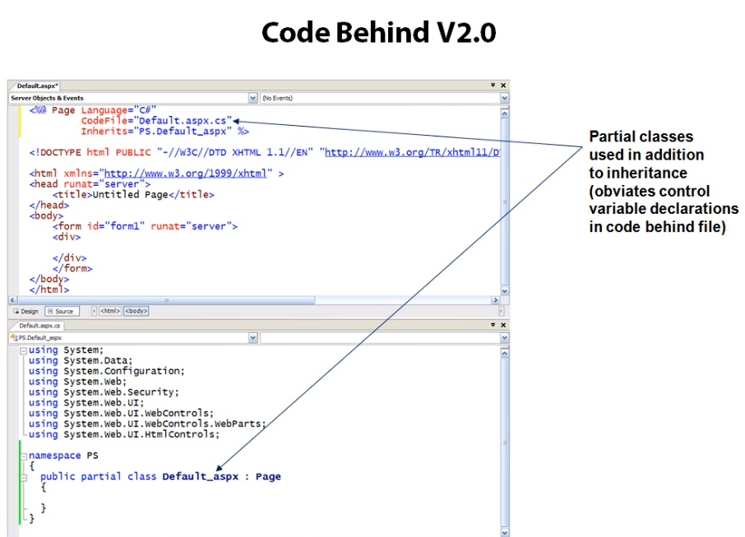
Task: Click the horizontal scrollbar thumb in the top editor
Action: 164,300
